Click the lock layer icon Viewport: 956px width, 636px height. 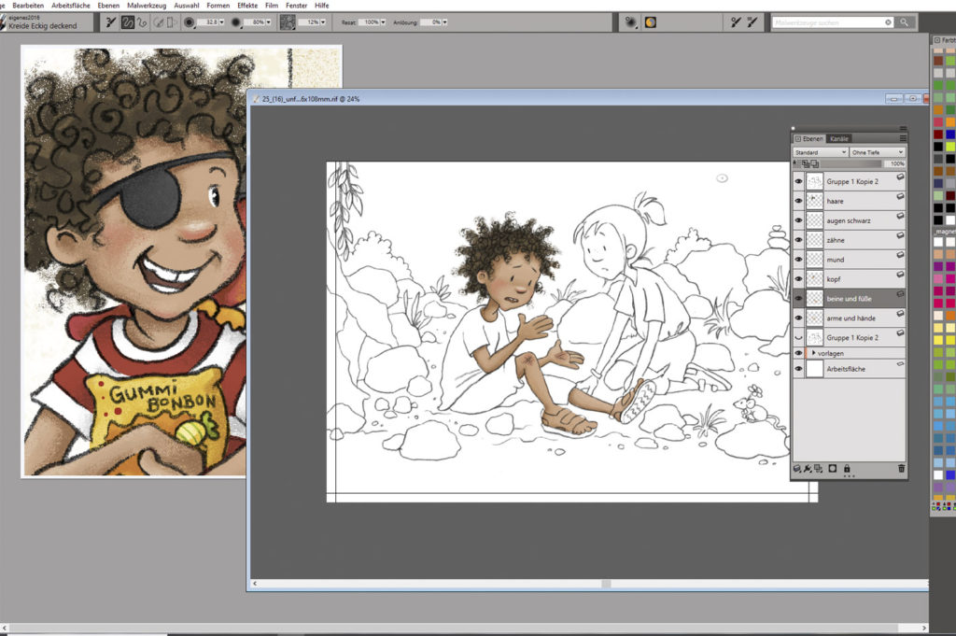pos(847,468)
